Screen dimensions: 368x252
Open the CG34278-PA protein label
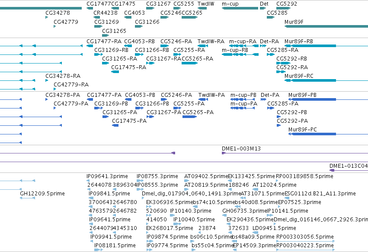tap(63, 95)
